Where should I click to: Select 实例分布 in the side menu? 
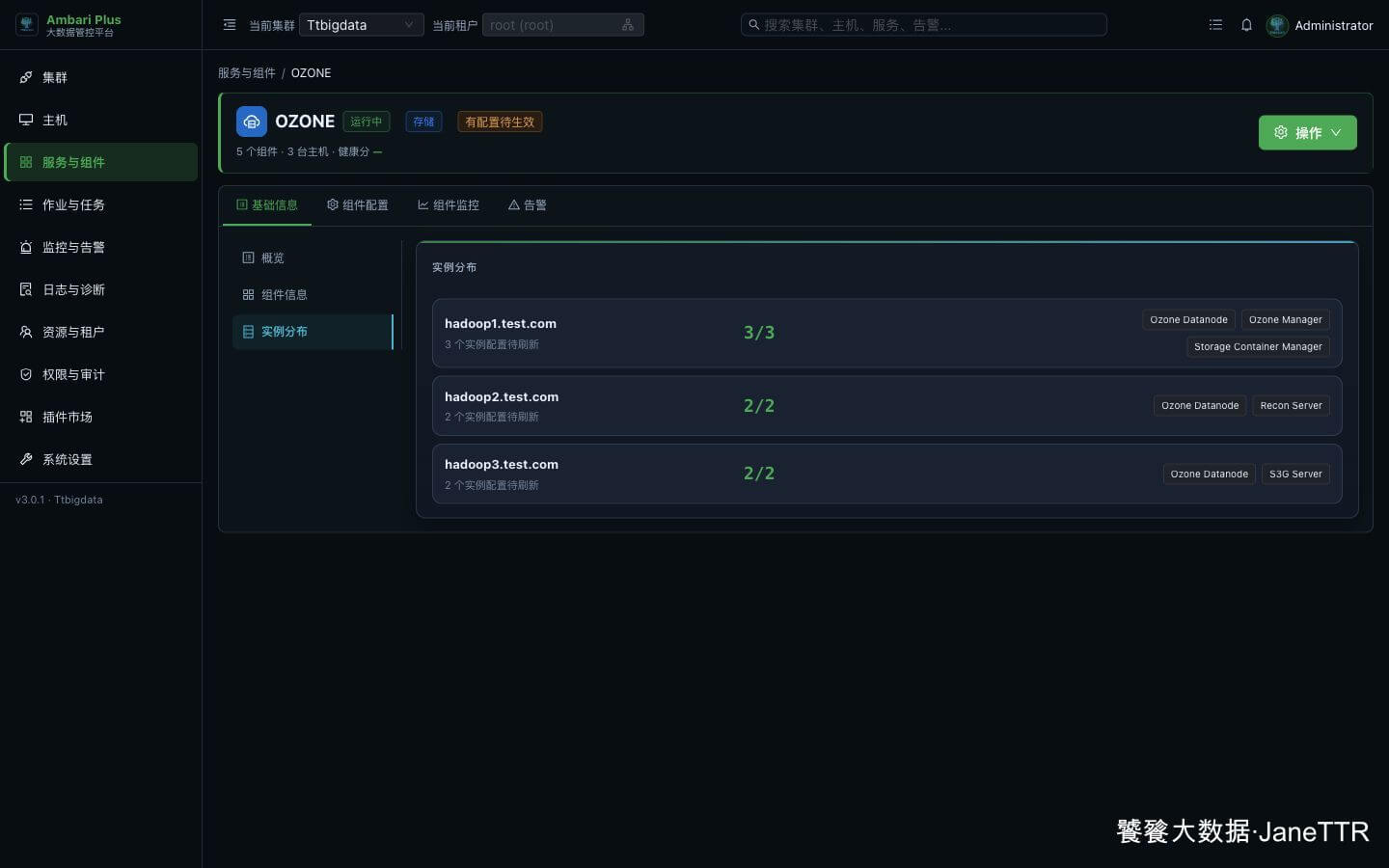[x=313, y=332]
